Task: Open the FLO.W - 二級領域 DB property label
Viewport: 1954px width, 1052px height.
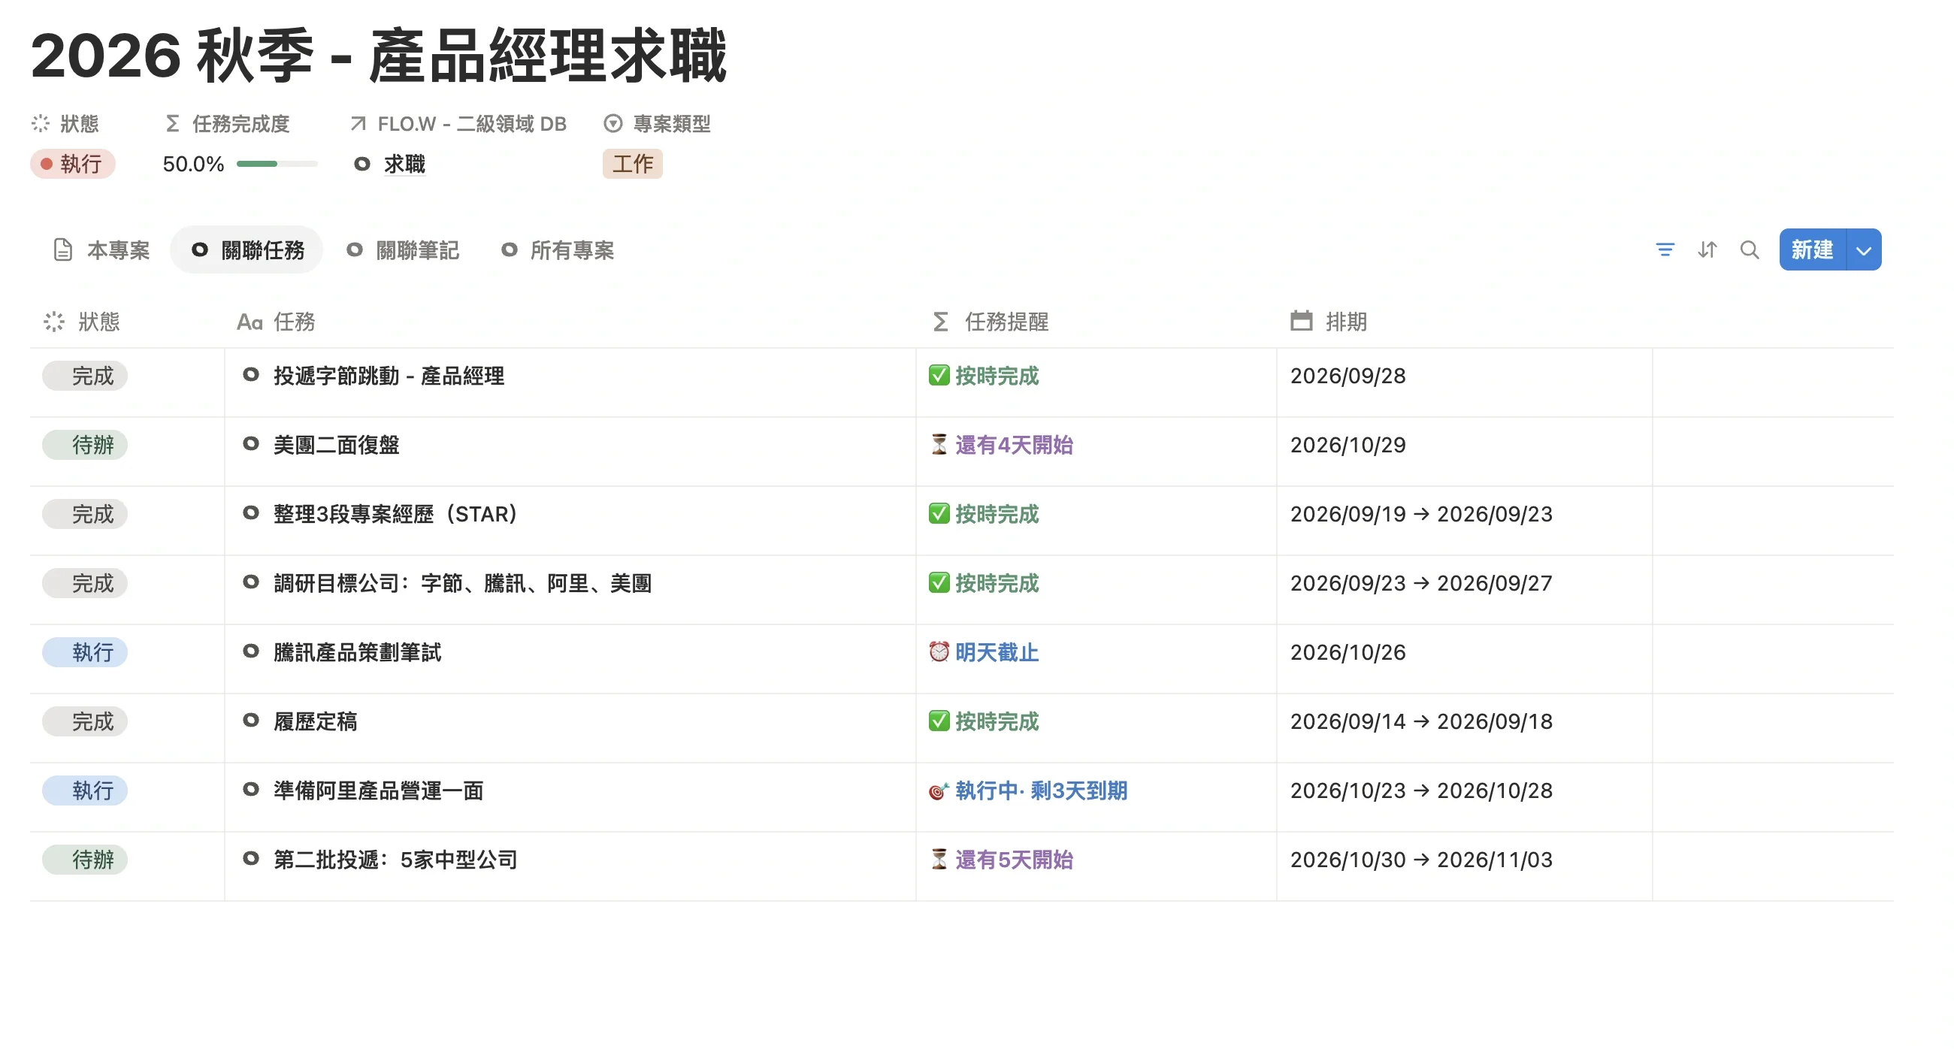Action: (458, 124)
